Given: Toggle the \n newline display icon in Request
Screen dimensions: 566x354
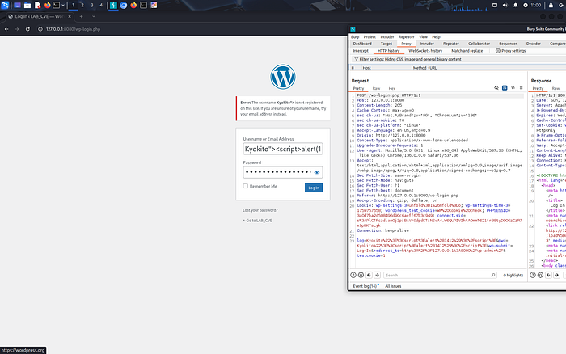Looking at the screenshot, I should (513, 87).
